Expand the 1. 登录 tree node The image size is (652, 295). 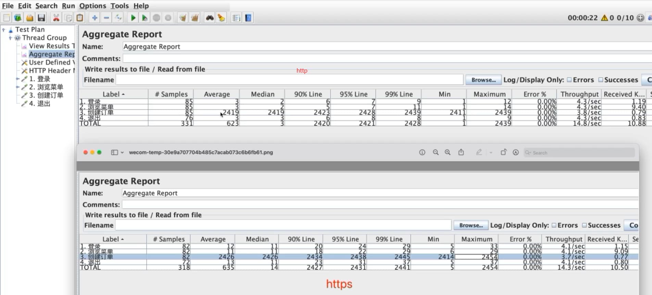coord(17,79)
